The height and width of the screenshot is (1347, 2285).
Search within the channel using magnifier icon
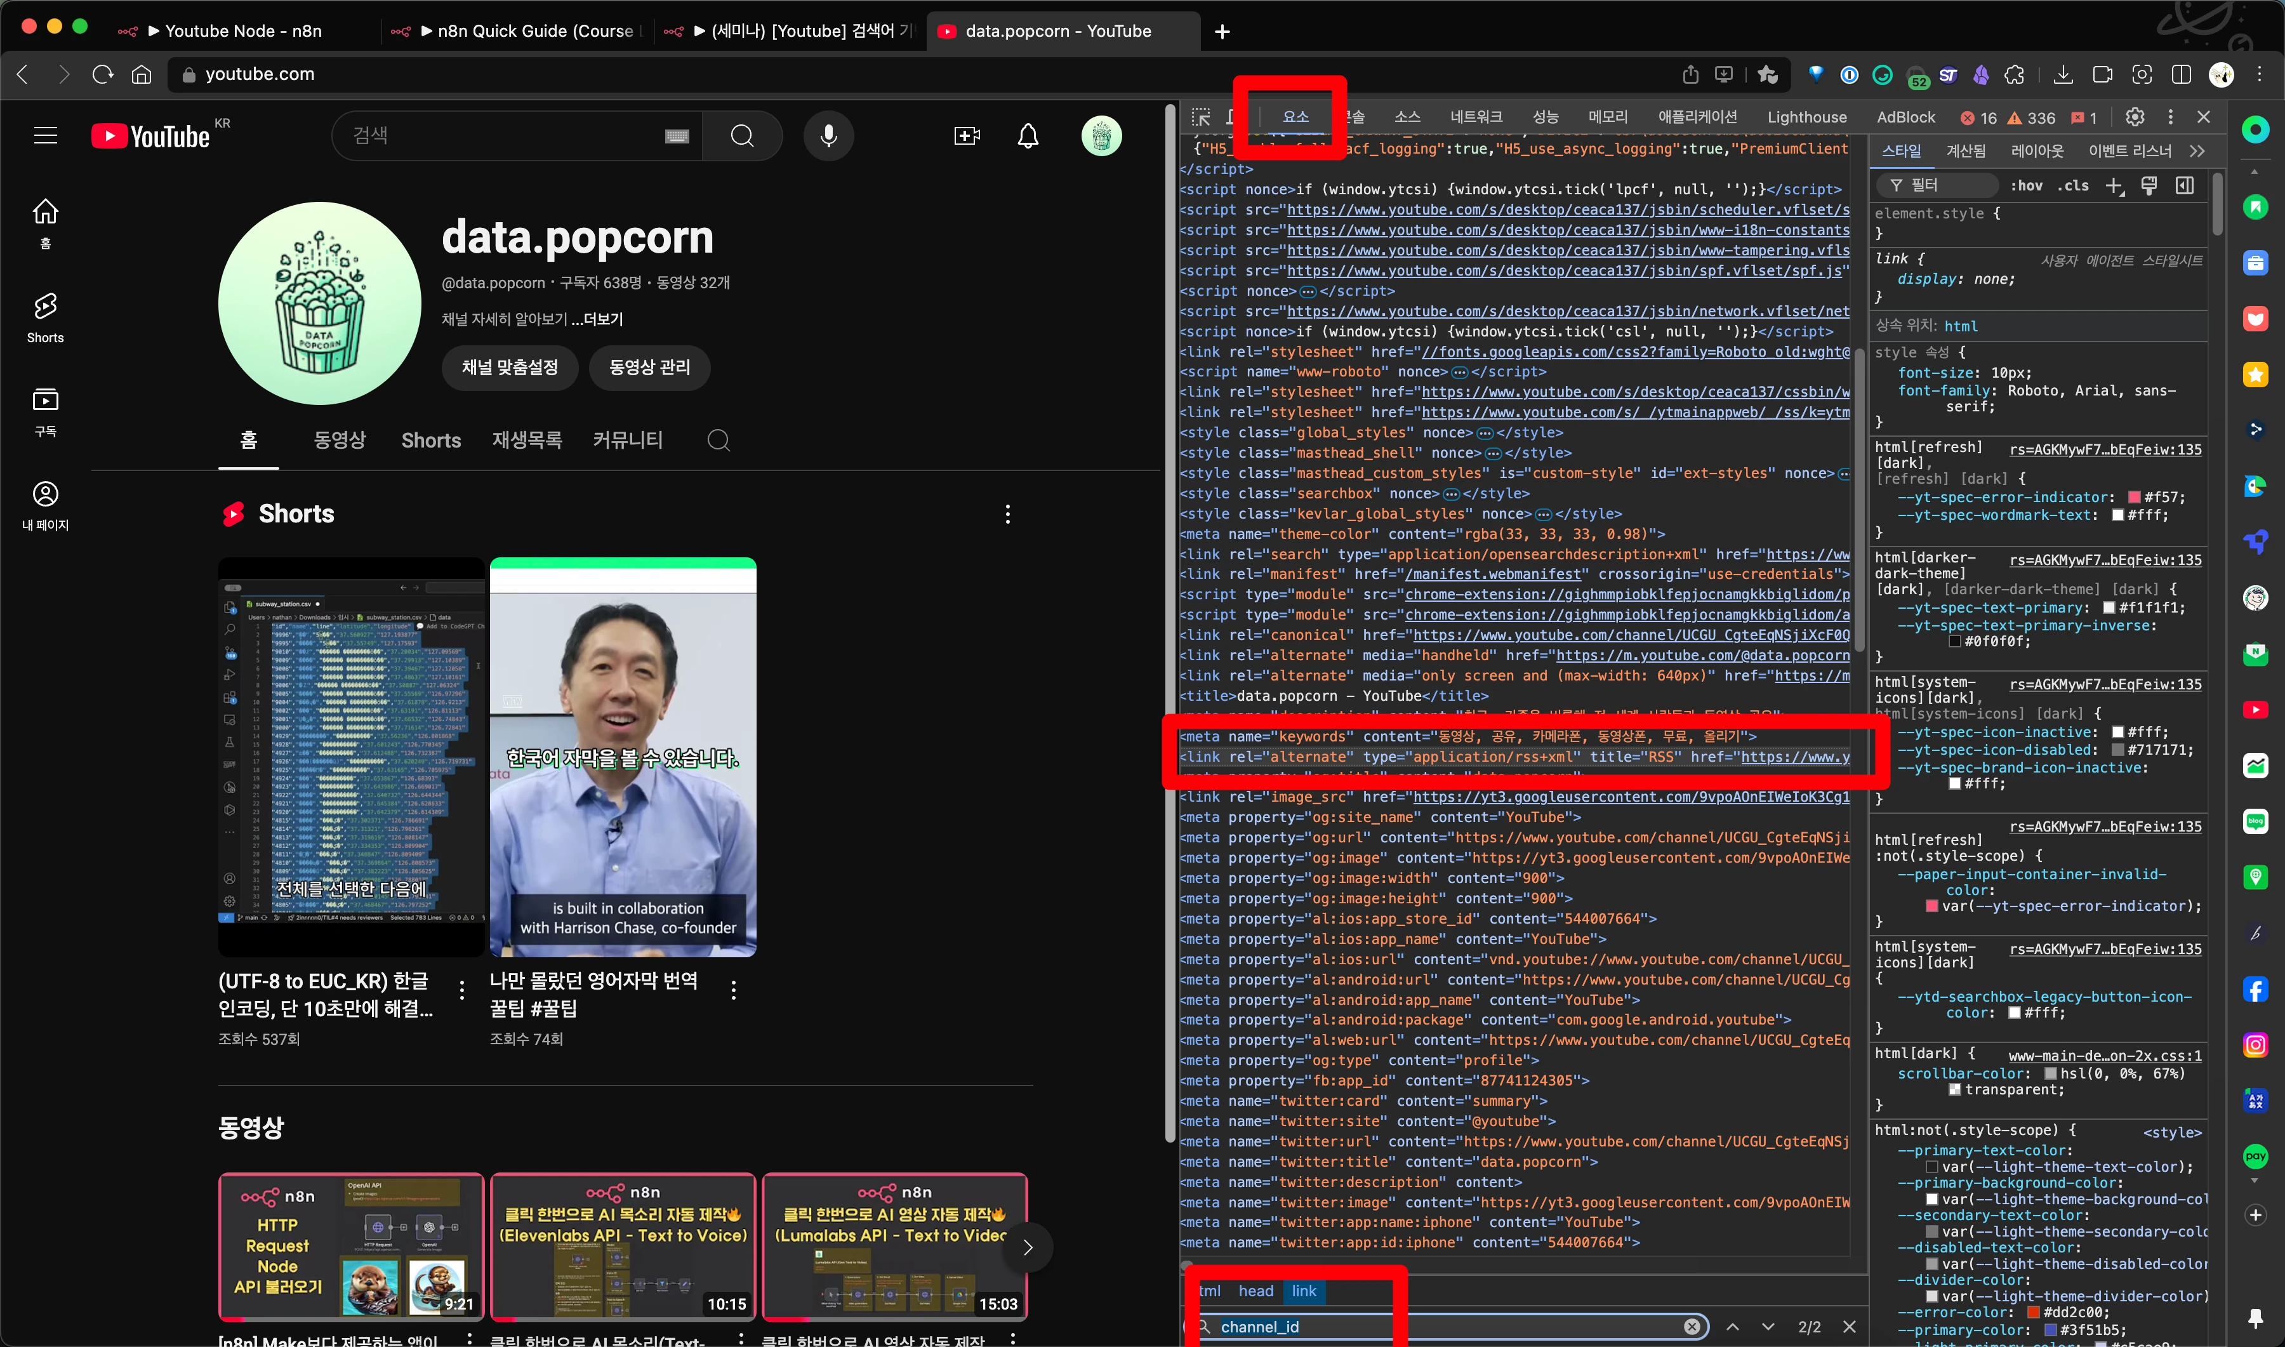[x=719, y=441]
